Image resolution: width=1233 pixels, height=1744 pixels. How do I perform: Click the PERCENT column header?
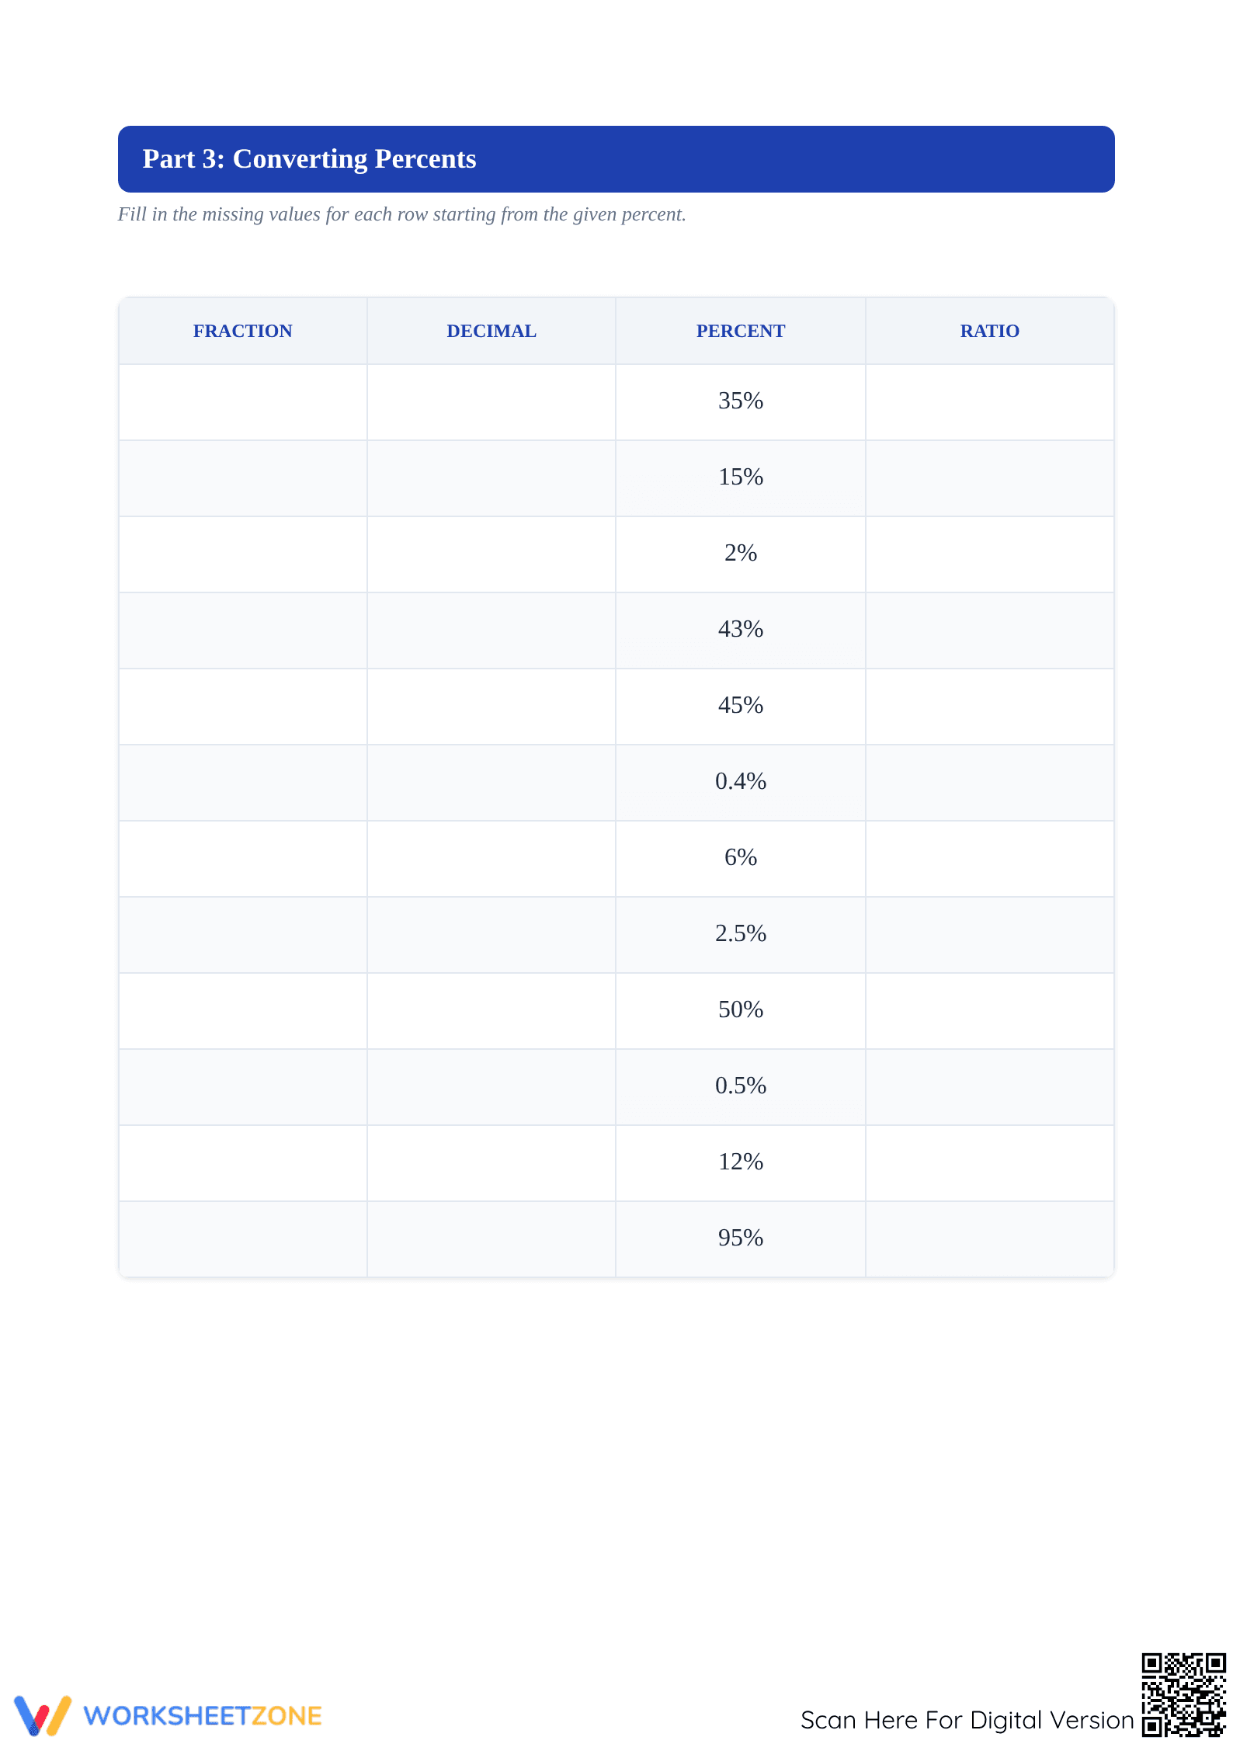pos(741,331)
